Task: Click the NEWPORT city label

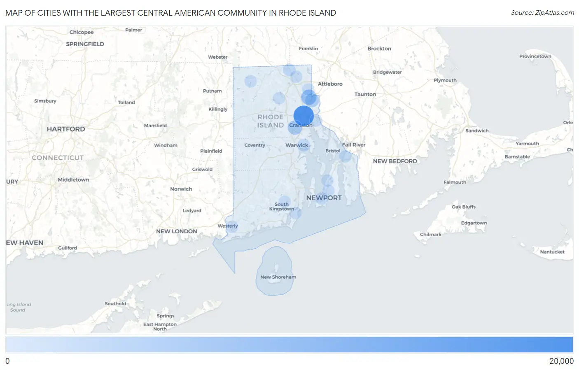Action: (x=324, y=198)
